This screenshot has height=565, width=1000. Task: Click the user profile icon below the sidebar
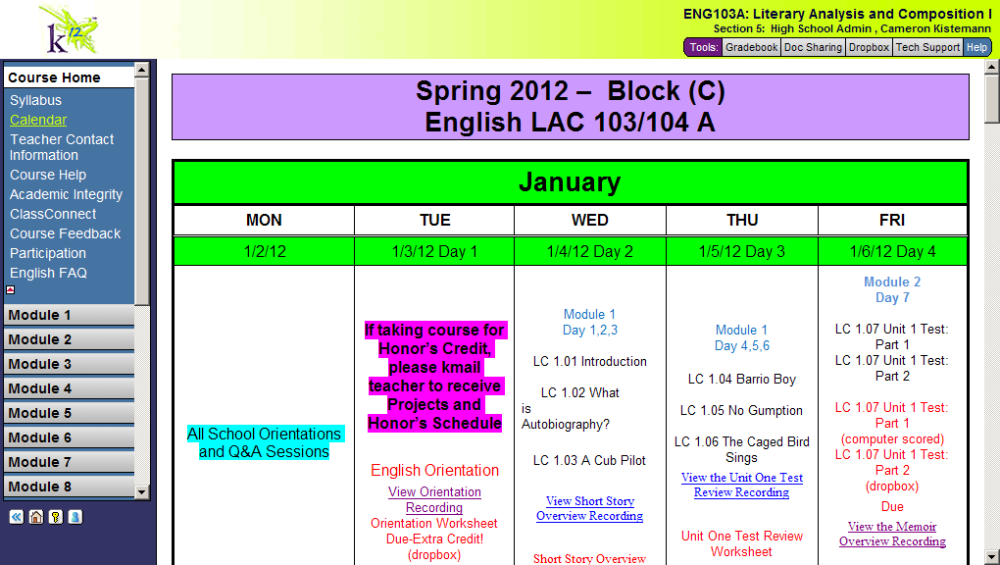(x=75, y=517)
